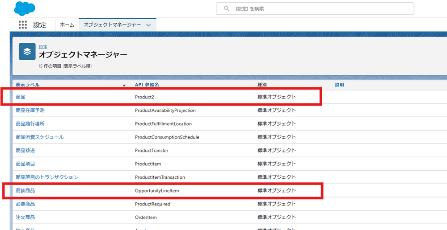This screenshot has height=230, width=447.
Task: Click the ProductRequired API name
Action: (x=152, y=204)
